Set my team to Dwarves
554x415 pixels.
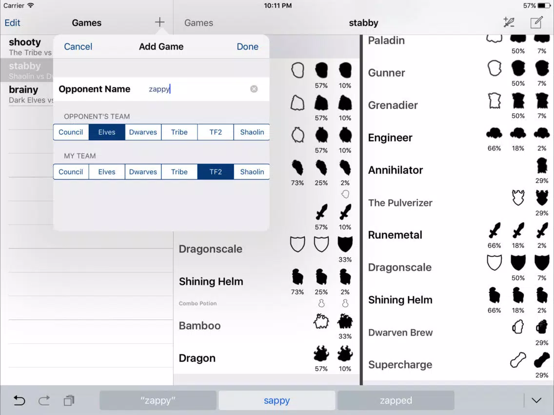click(143, 171)
